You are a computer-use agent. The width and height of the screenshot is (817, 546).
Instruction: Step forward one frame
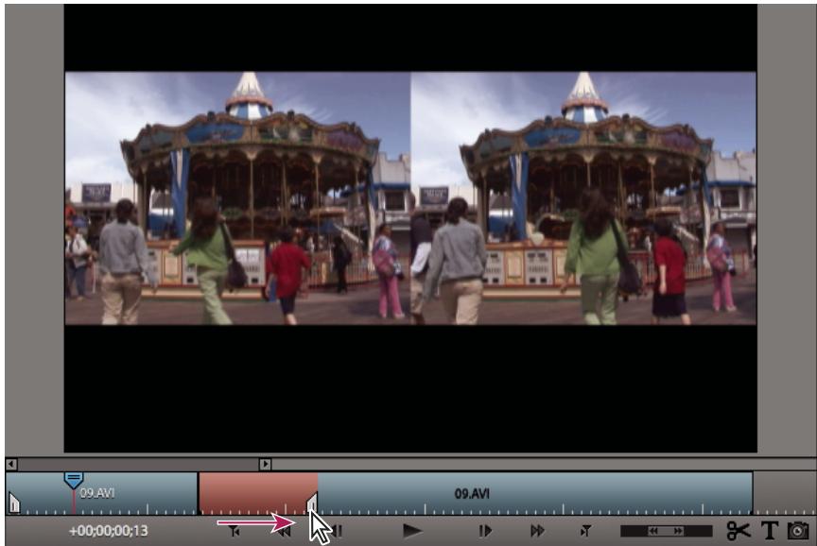pos(485,531)
